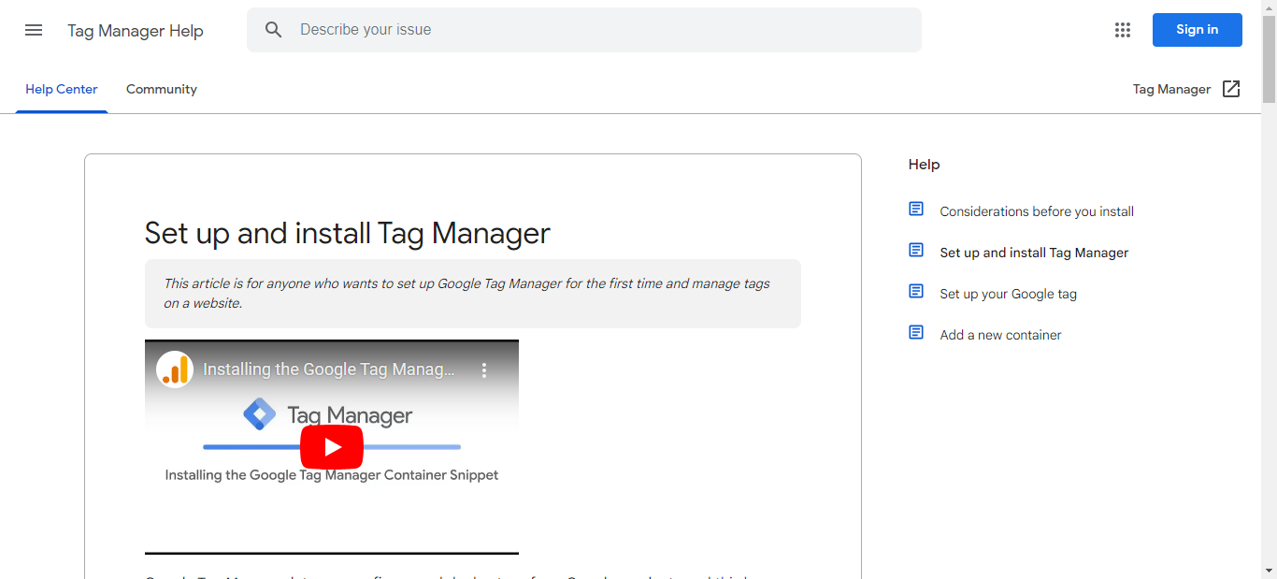Play the embedded YouTube video

332,447
